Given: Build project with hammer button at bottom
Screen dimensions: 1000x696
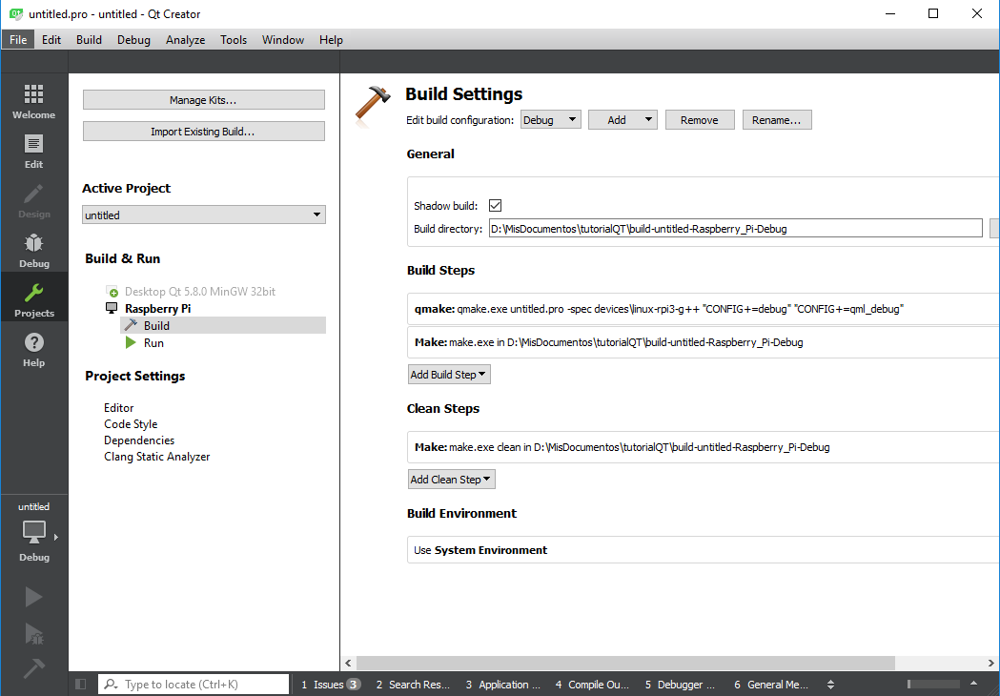Looking at the screenshot, I should (33, 668).
